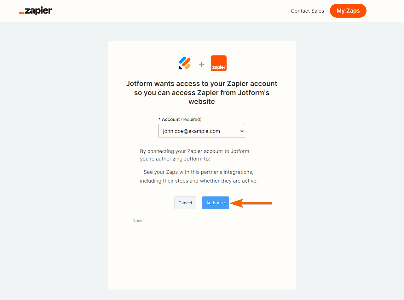Open the Contact Sales link

click(307, 11)
